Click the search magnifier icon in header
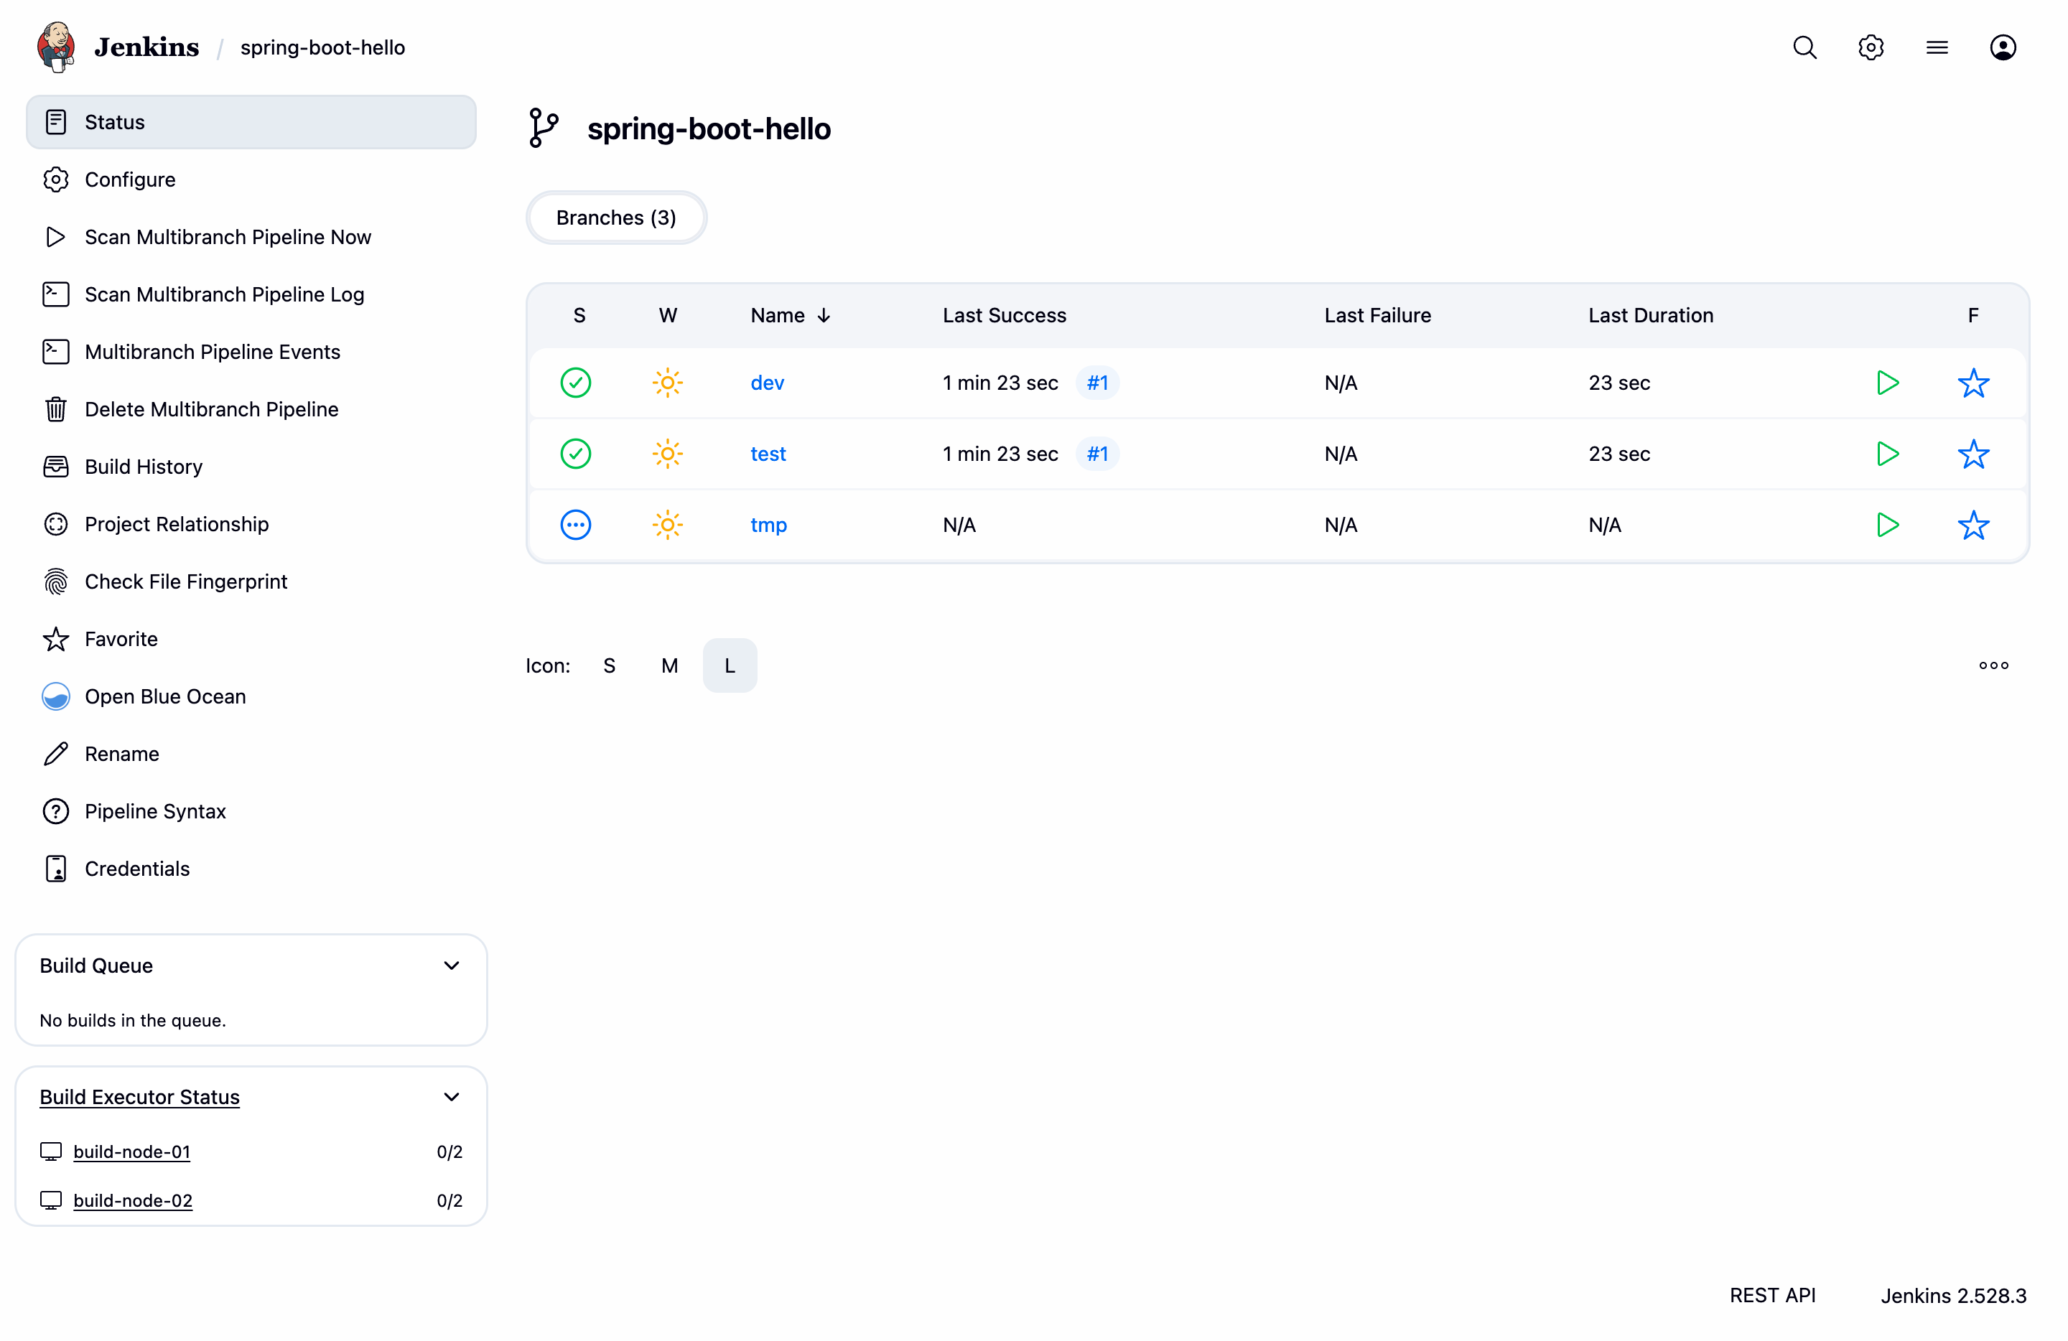Viewport: 2068px width, 1341px height. tap(1804, 47)
